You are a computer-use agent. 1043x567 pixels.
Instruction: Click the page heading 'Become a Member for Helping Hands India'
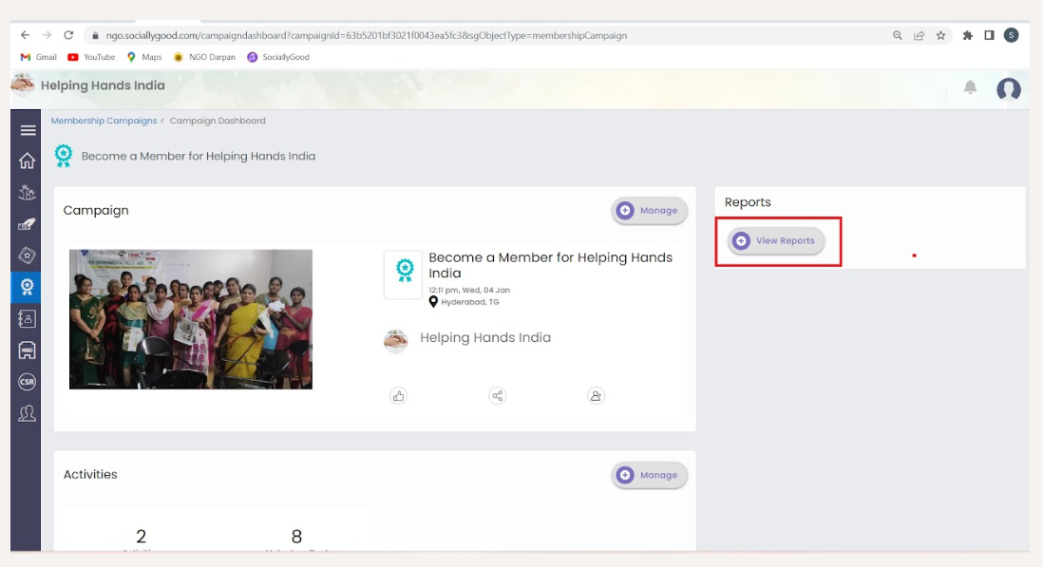pyautogui.click(x=199, y=156)
